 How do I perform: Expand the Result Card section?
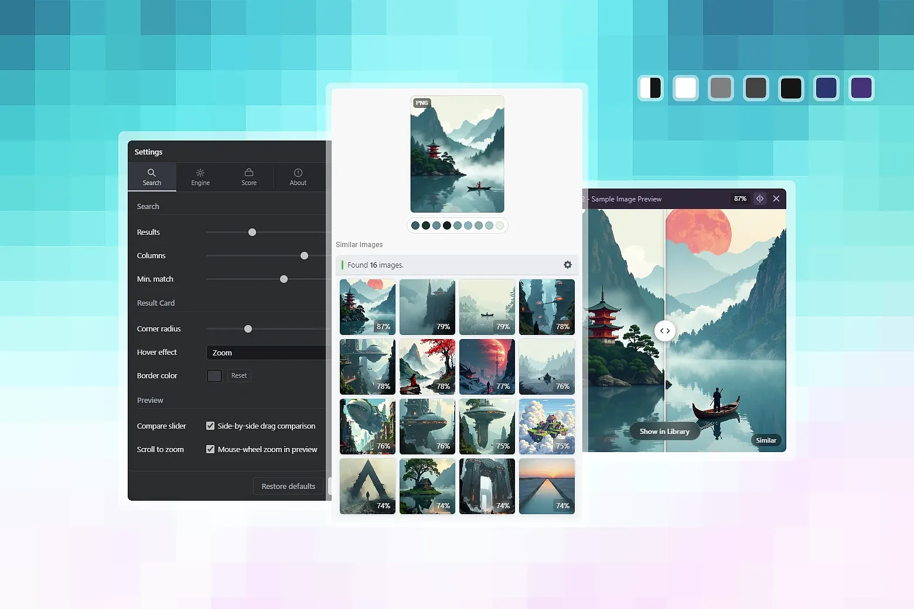(x=155, y=303)
